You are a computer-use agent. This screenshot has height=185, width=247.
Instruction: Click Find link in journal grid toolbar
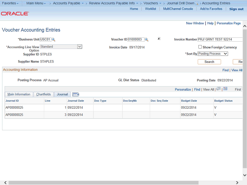(x=197, y=89)
